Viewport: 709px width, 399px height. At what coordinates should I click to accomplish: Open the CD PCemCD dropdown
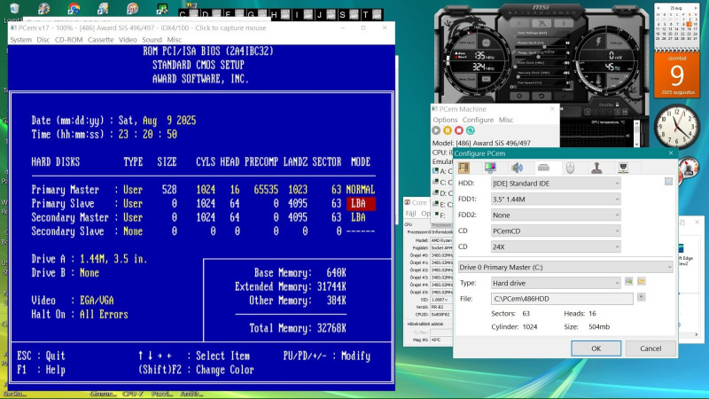556,231
